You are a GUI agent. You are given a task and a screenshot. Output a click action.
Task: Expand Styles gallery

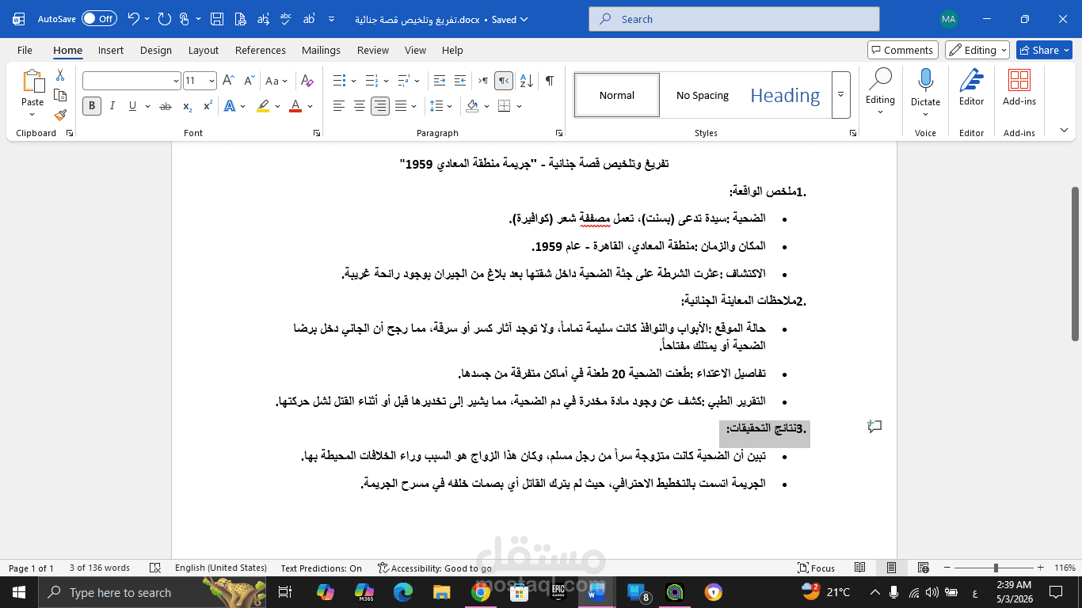click(840, 95)
